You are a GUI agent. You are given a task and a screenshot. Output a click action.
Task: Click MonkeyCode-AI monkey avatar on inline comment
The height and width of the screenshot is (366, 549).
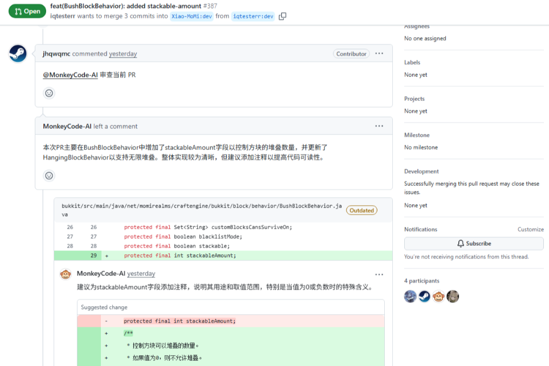pos(66,274)
